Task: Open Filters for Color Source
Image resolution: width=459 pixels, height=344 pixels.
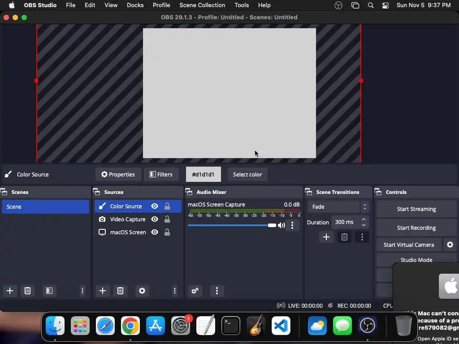Action: click(x=161, y=174)
